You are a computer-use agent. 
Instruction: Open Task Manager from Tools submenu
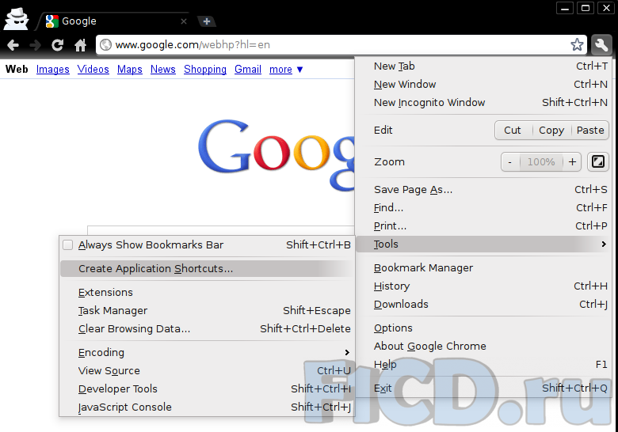(207, 311)
